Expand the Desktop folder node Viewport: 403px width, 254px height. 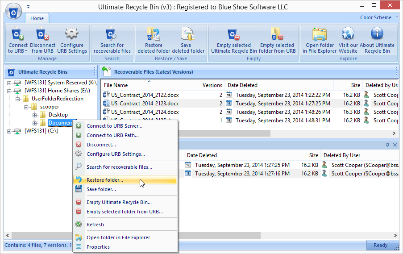35,115
